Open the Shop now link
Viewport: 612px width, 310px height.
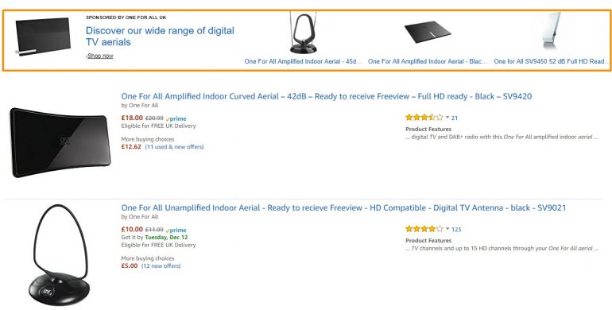pyautogui.click(x=100, y=56)
